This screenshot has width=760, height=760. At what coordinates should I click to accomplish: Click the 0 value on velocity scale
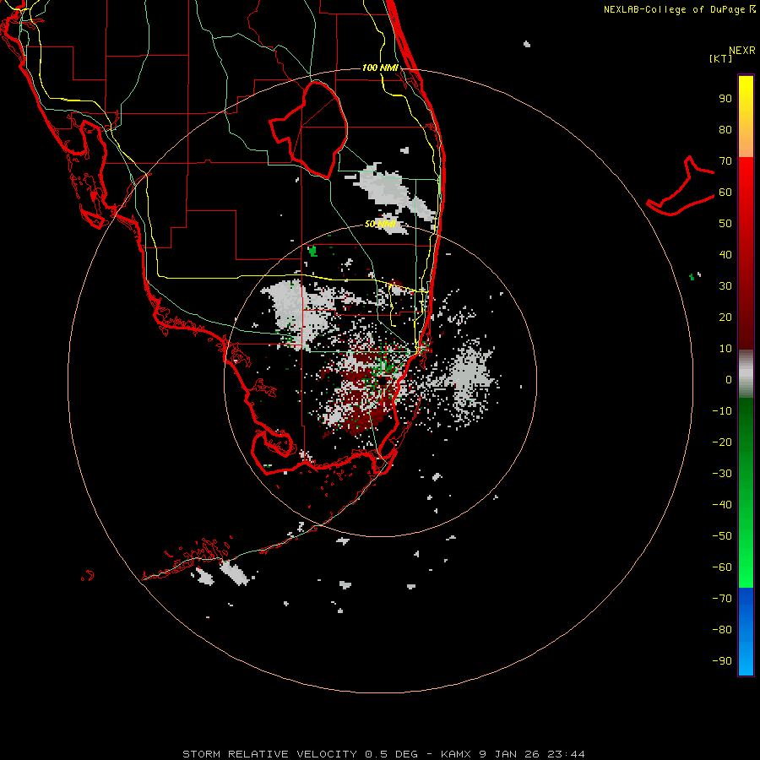729,379
